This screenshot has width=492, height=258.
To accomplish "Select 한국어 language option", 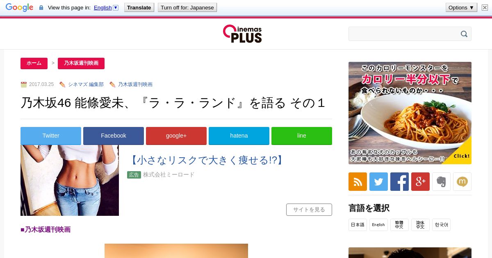I will coord(441,225).
